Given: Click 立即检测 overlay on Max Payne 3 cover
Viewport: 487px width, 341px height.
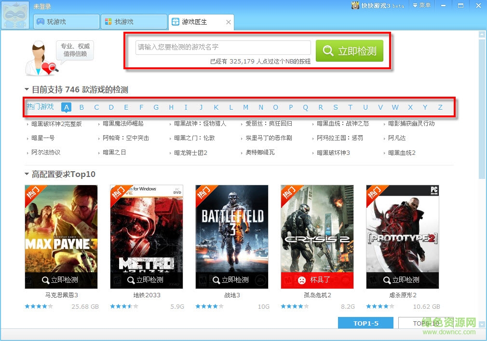Looking at the screenshot, I should (x=61, y=280).
